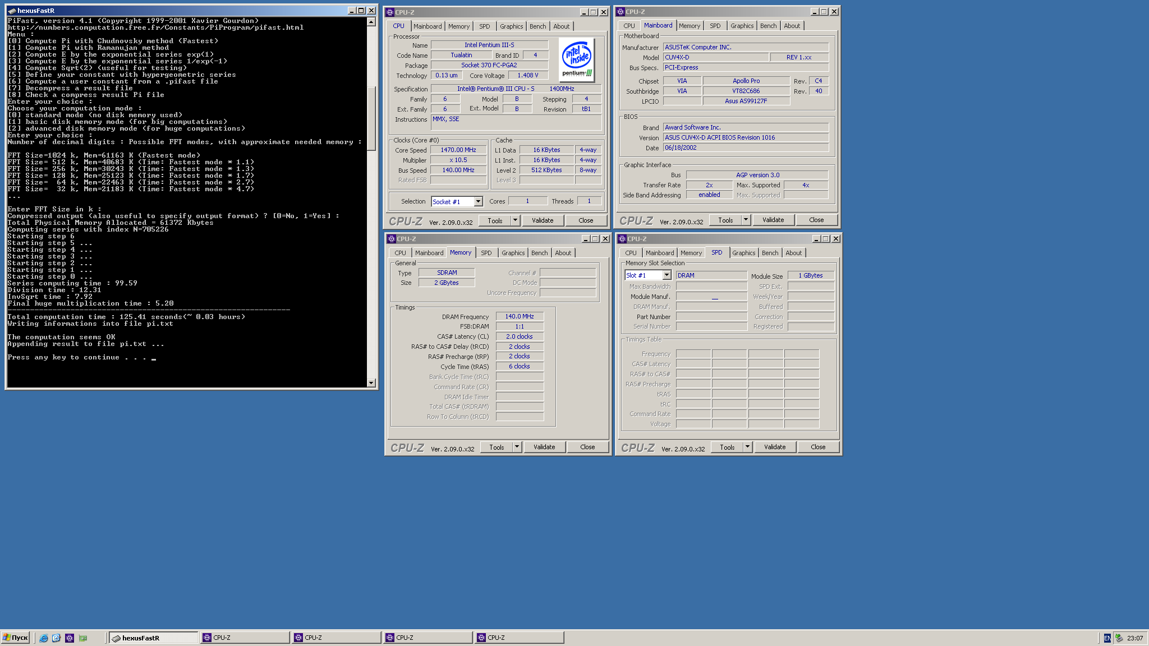Viewport: 1149px width, 646px height.
Task: Click the BIOS Date value 06/18/2002
Action: (x=746, y=148)
